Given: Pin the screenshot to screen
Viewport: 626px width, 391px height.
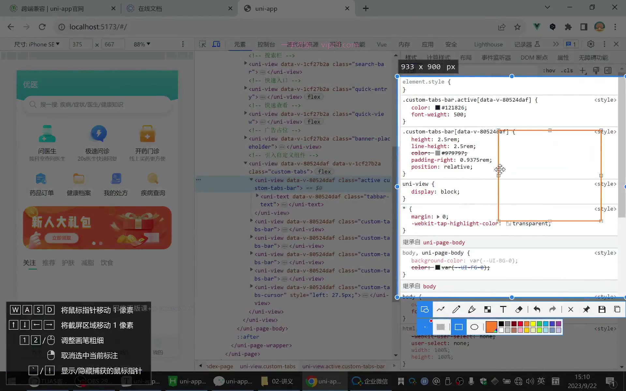Looking at the screenshot, I should (586, 309).
